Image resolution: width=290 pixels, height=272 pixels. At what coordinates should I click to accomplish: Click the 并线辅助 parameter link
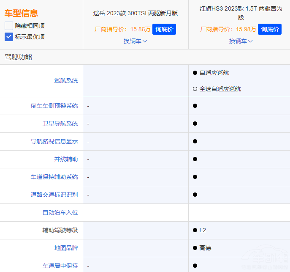(x=66, y=159)
